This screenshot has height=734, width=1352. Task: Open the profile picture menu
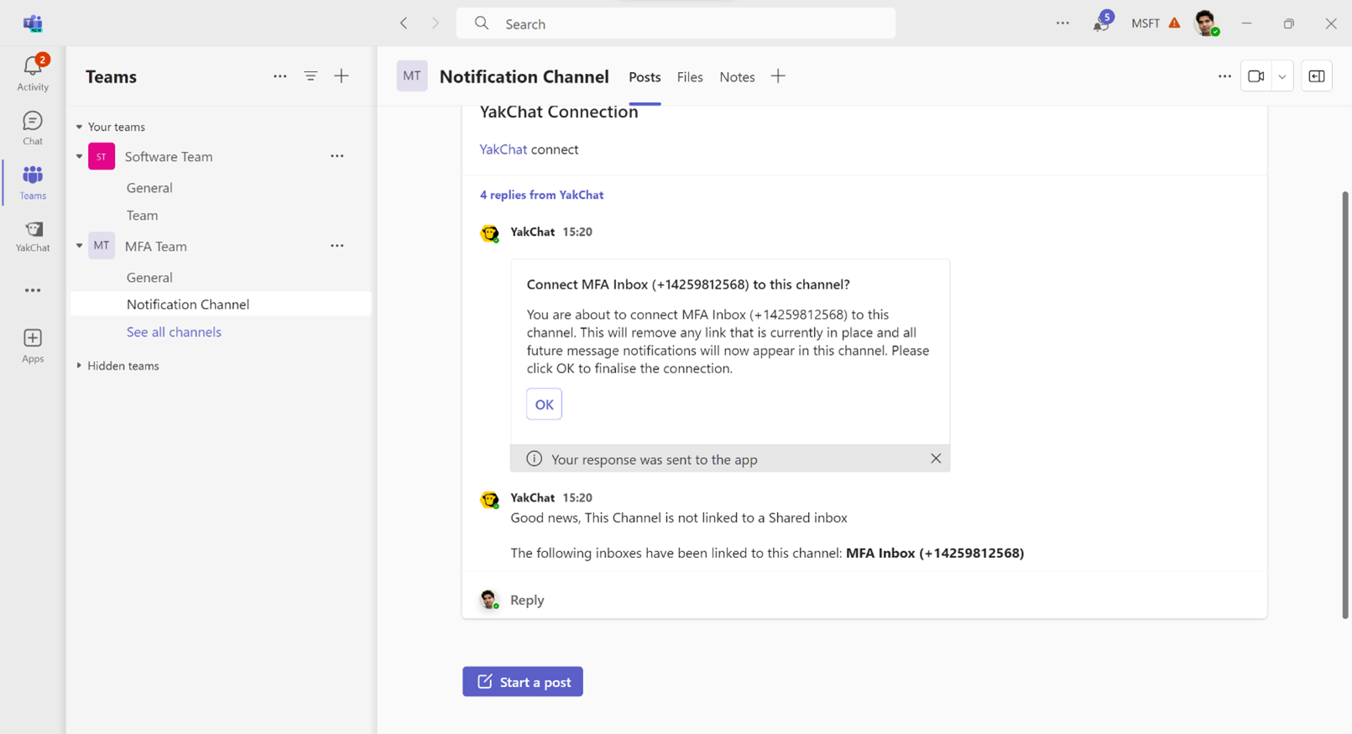point(1207,23)
